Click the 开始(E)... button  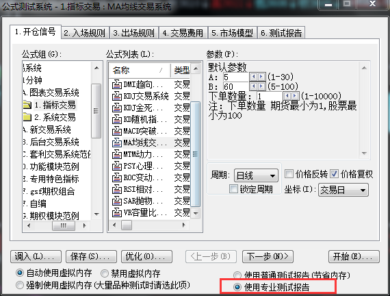click(354, 256)
